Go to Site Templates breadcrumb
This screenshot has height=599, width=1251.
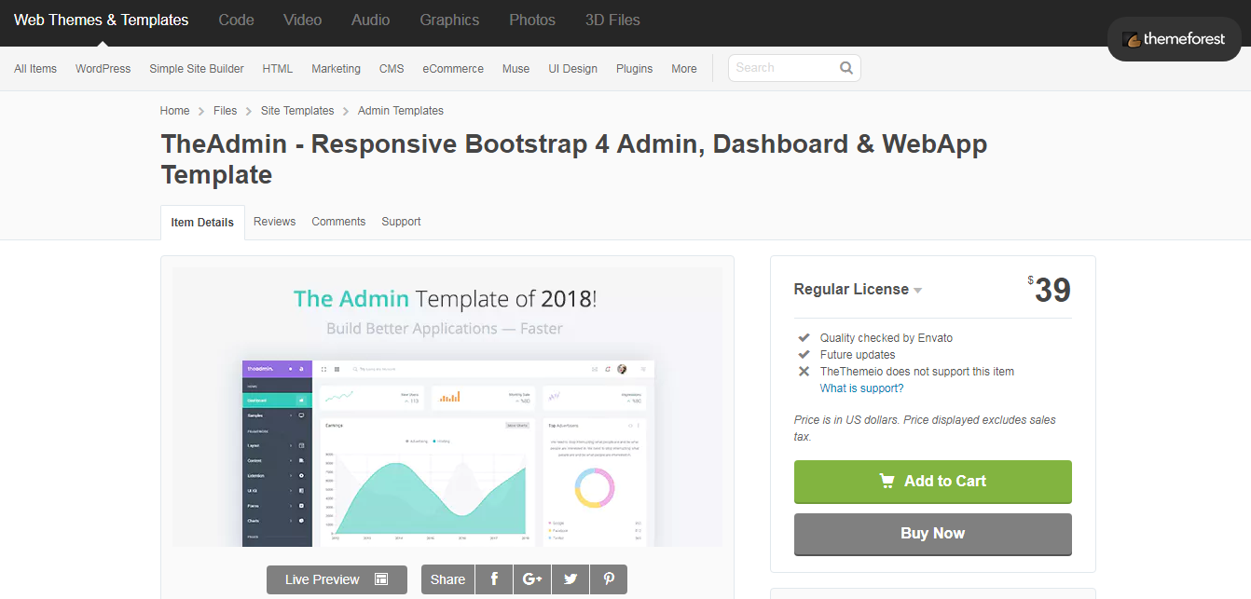297,111
